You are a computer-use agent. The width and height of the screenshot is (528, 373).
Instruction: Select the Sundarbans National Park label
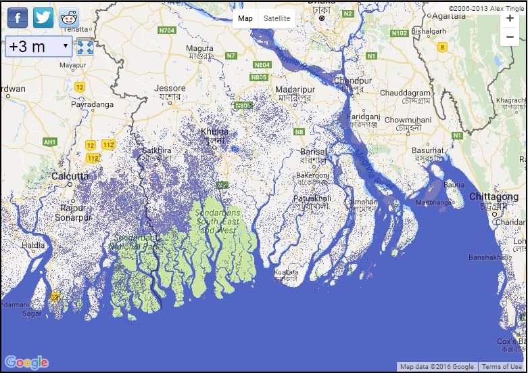tap(137, 242)
